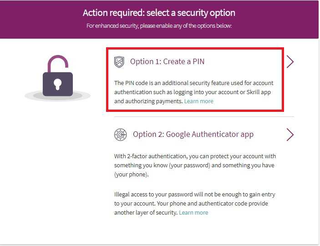Expand Option 2 using its right chevron
This screenshot has width=320, height=246.
coord(290,135)
